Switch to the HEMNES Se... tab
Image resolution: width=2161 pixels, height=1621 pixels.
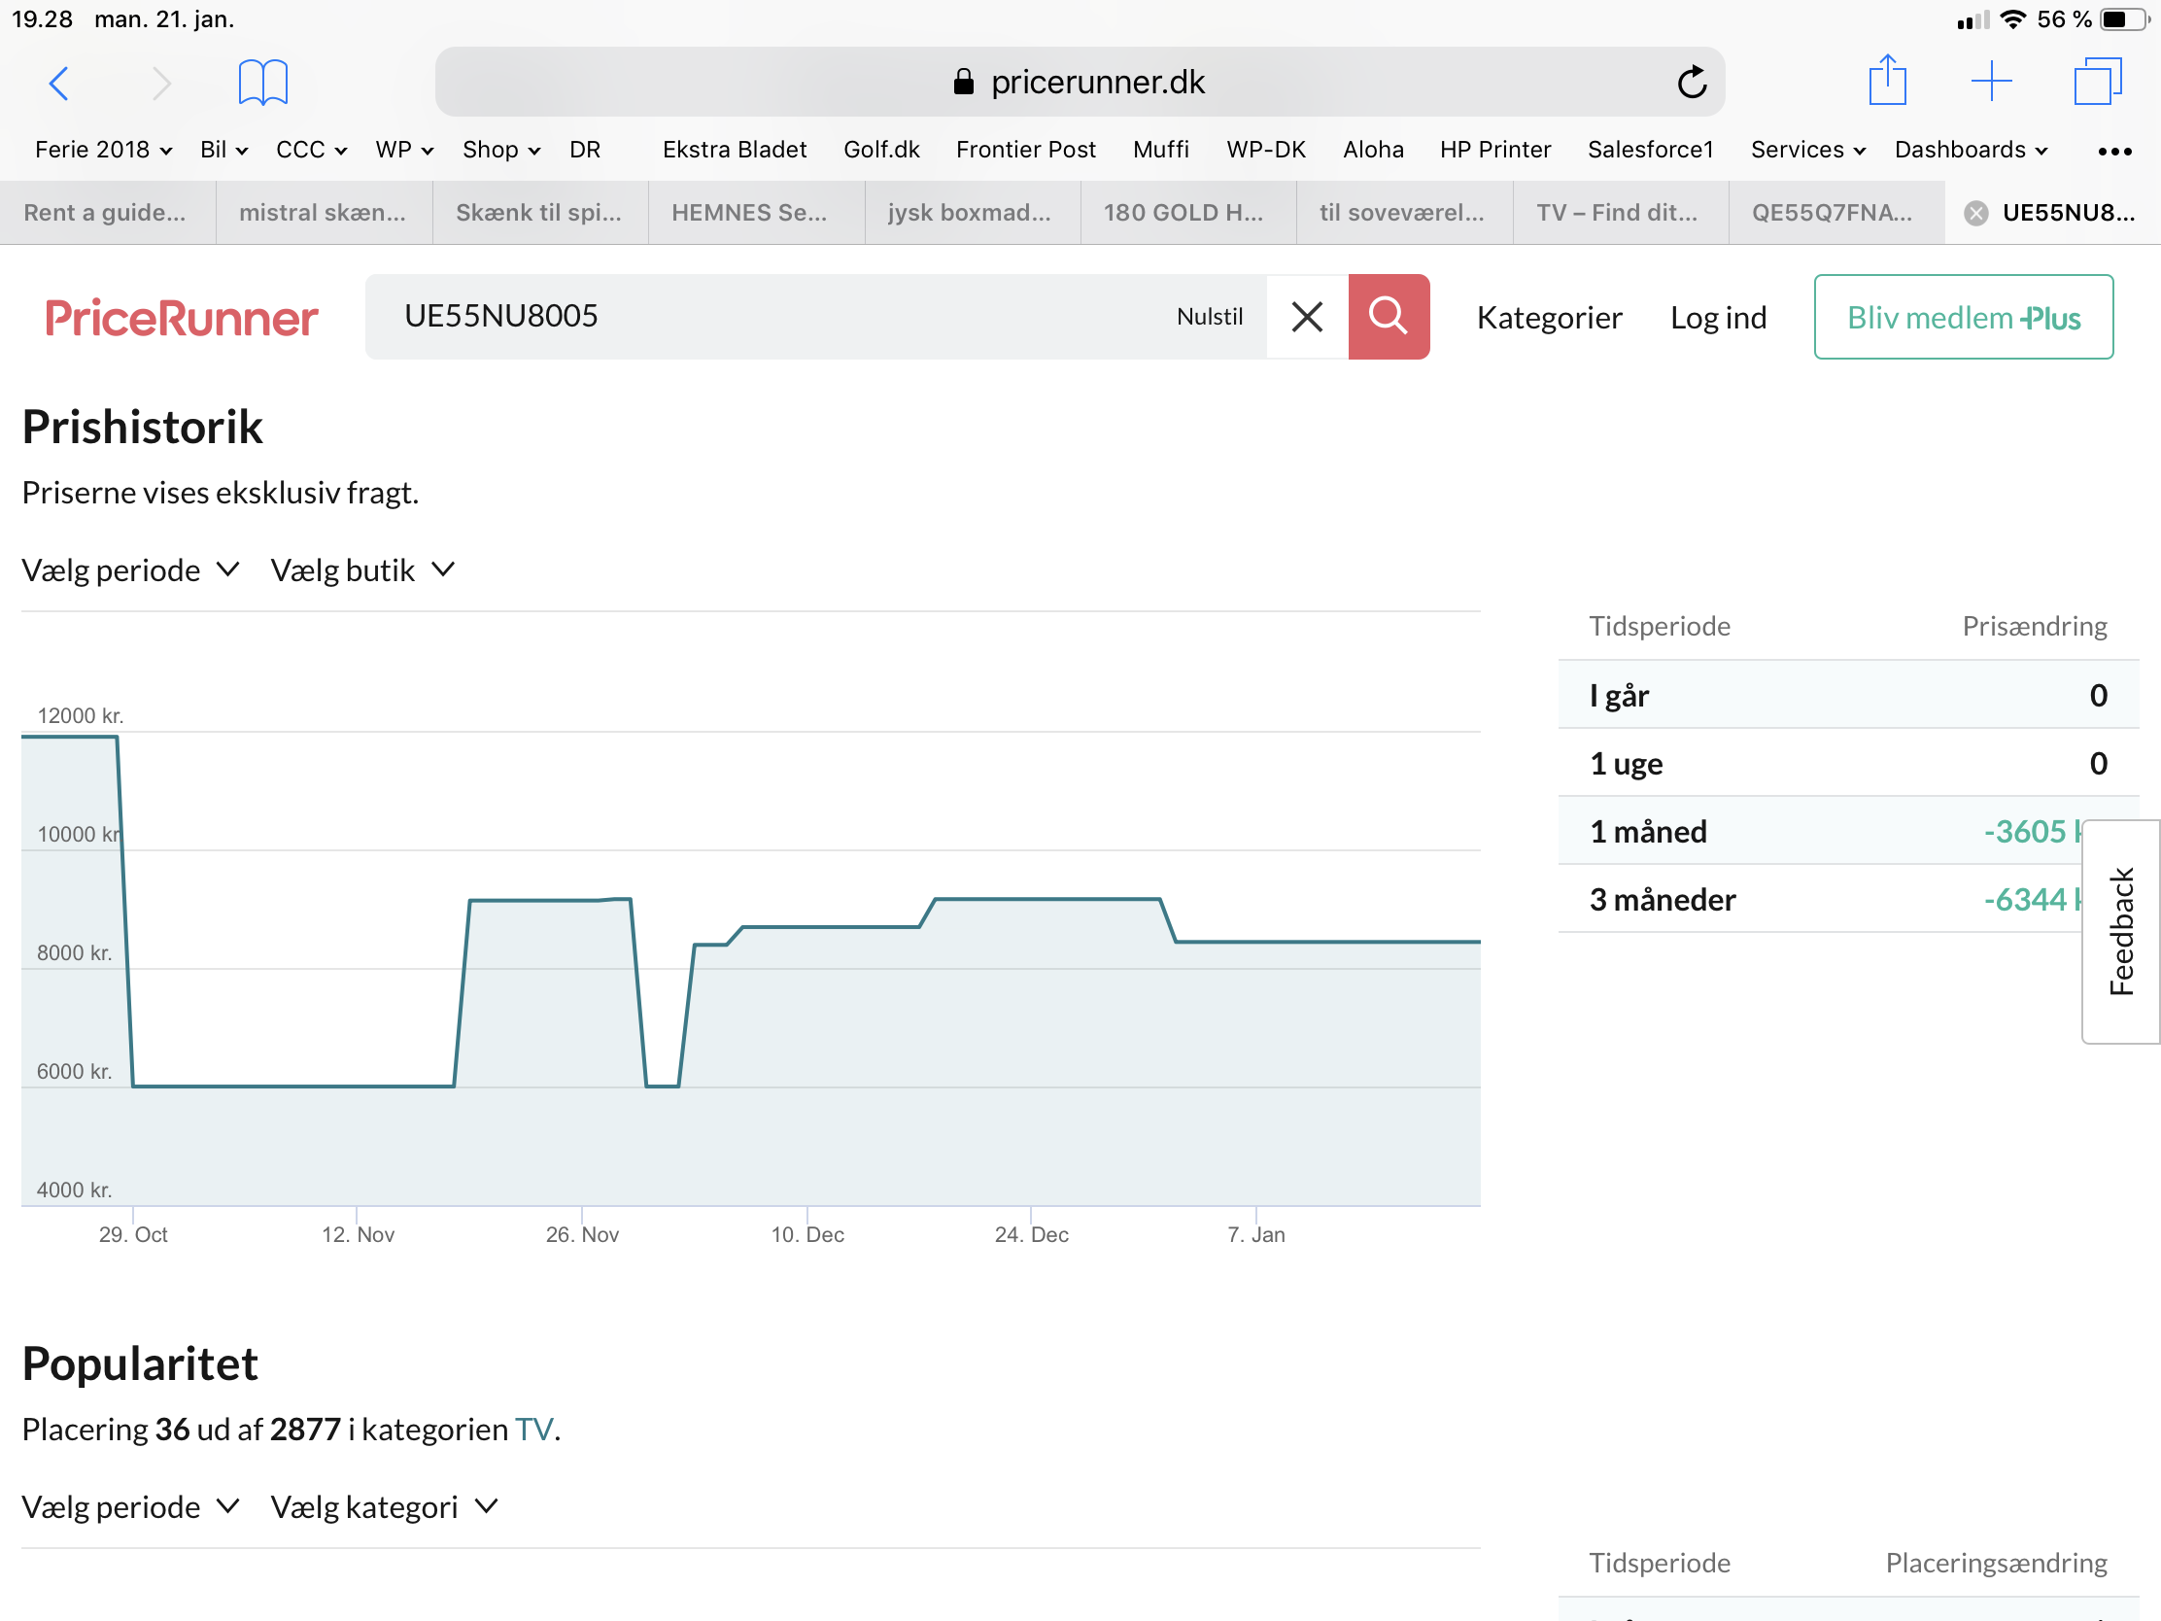click(748, 213)
